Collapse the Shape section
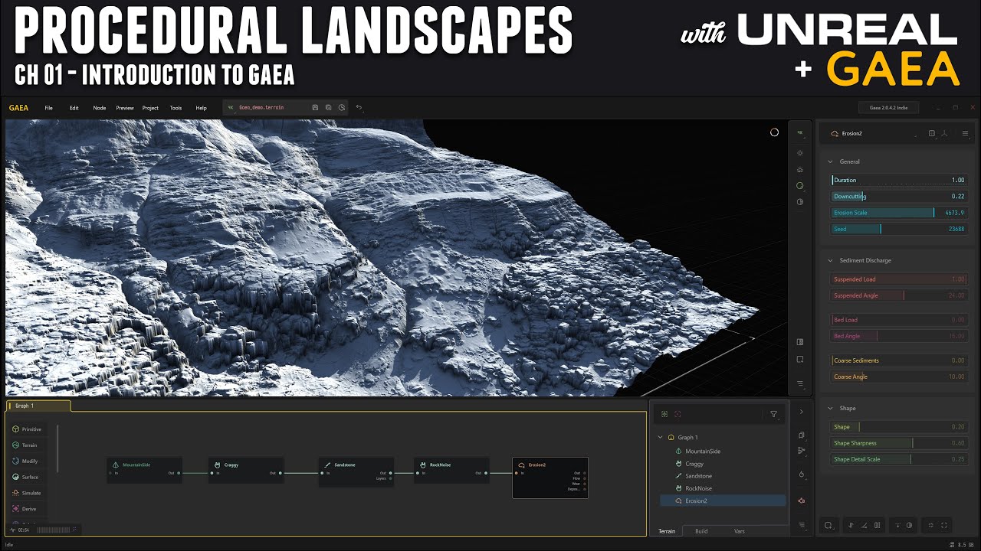The width and height of the screenshot is (981, 551). pyautogui.click(x=830, y=408)
